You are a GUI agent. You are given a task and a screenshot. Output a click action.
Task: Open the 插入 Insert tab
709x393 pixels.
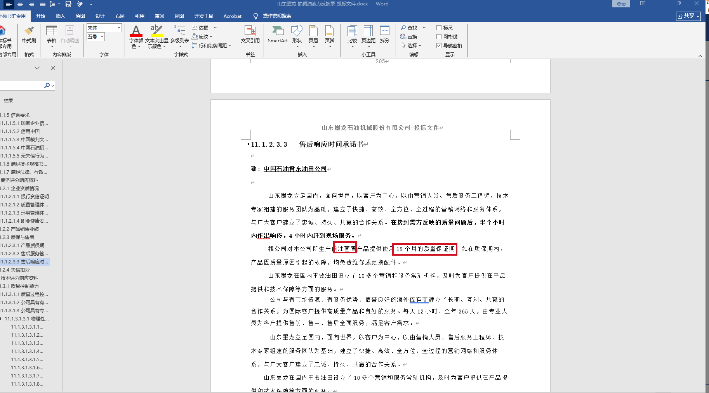[x=60, y=16]
